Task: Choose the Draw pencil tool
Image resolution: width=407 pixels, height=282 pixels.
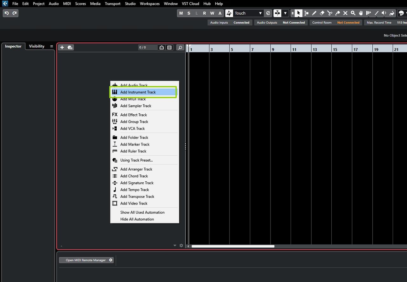Action: 314,13
